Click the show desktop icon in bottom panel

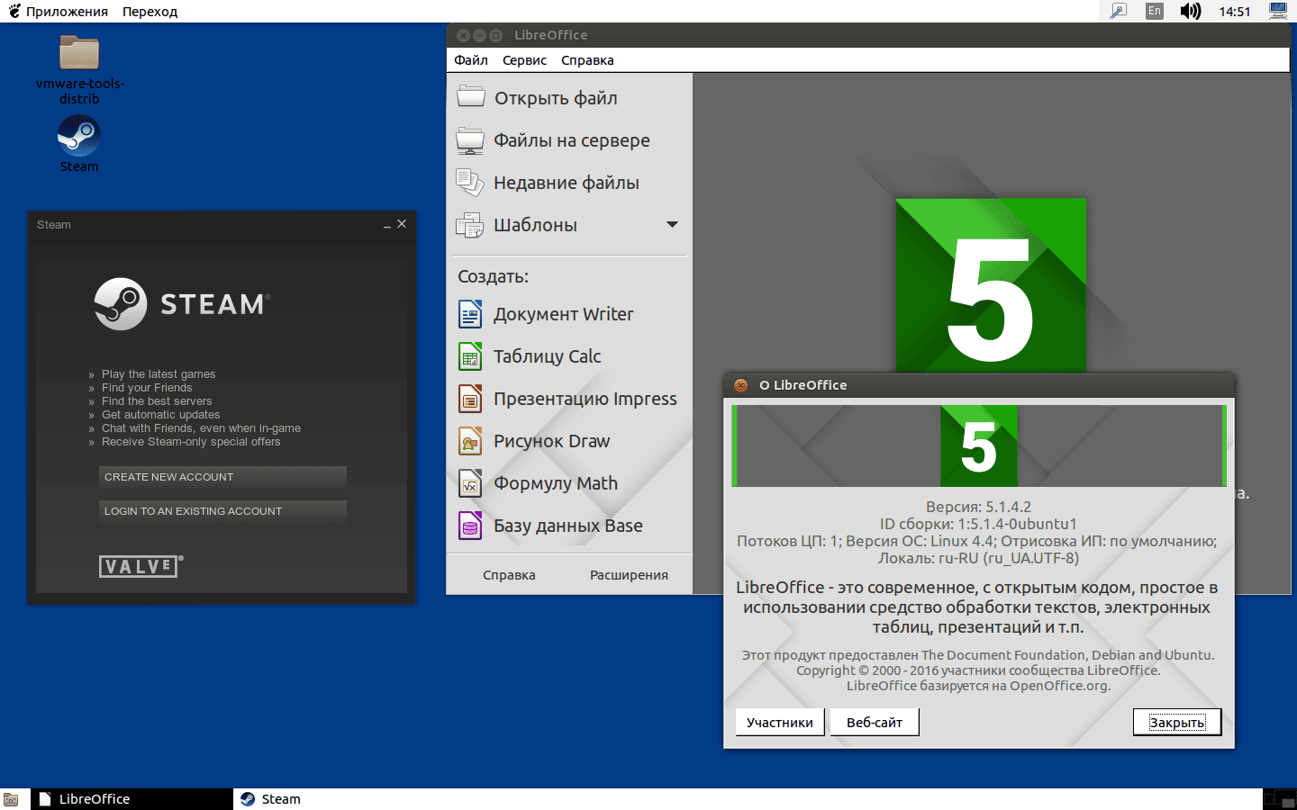click(11, 799)
